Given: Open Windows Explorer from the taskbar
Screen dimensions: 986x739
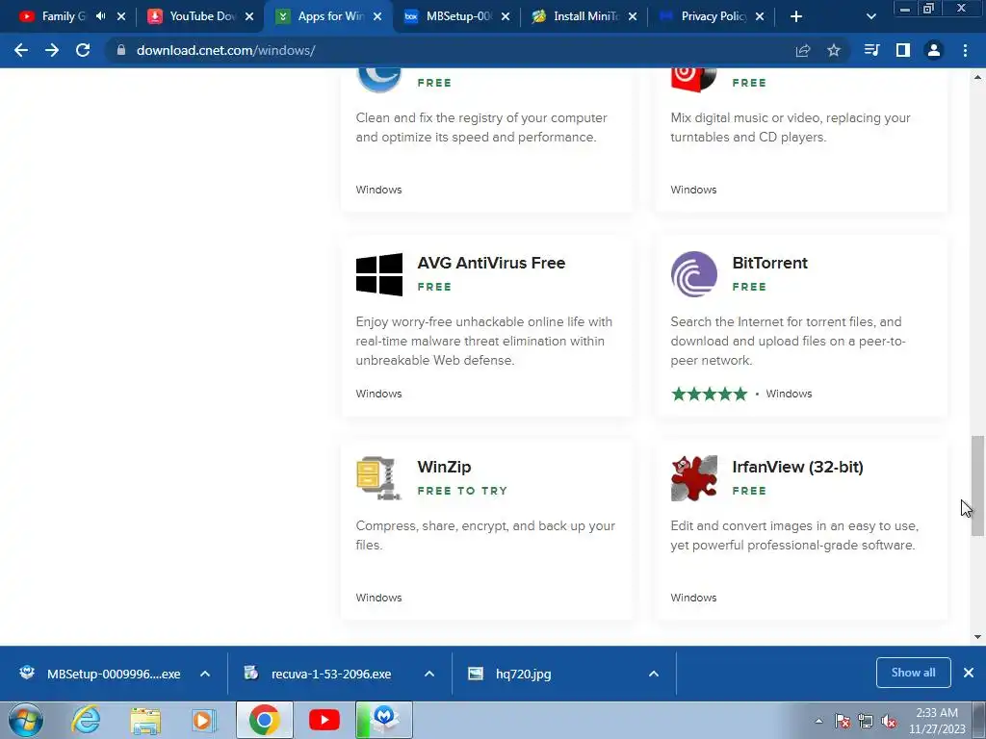Looking at the screenshot, I should coord(145,720).
